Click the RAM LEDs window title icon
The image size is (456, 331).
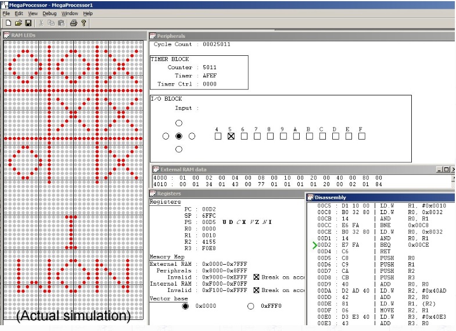[x=7, y=35]
